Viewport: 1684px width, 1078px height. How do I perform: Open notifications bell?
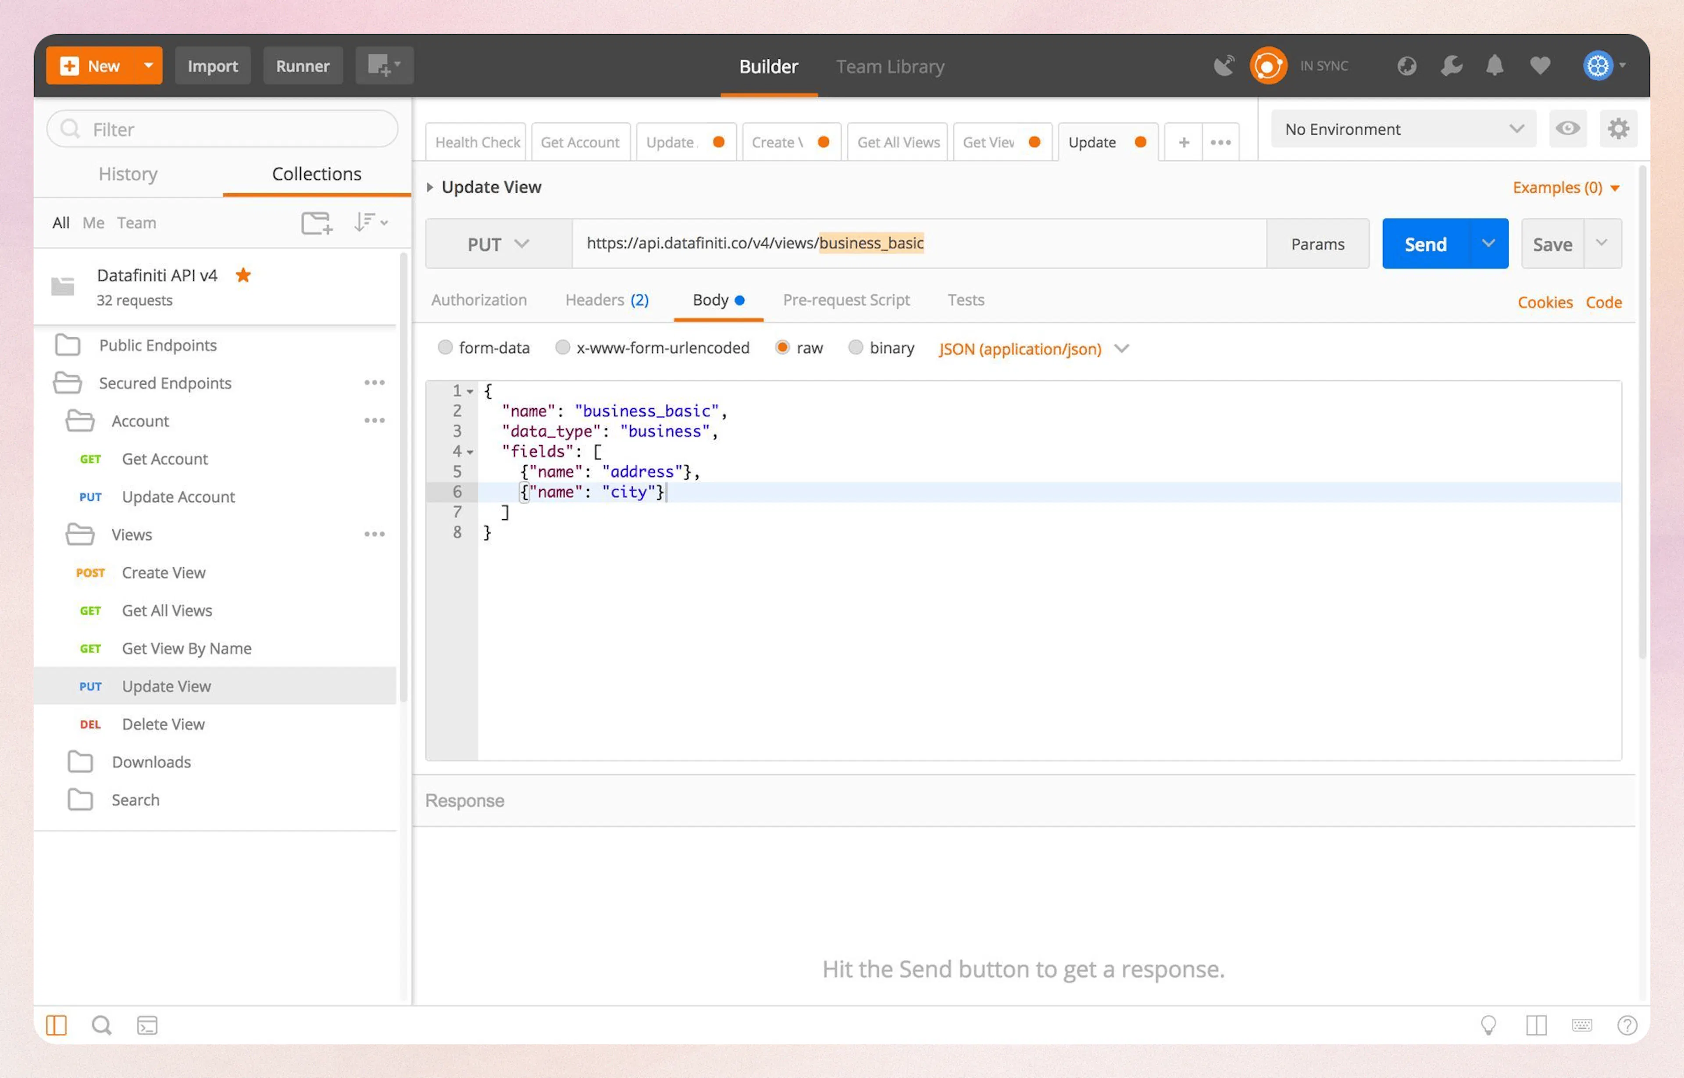(1494, 65)
